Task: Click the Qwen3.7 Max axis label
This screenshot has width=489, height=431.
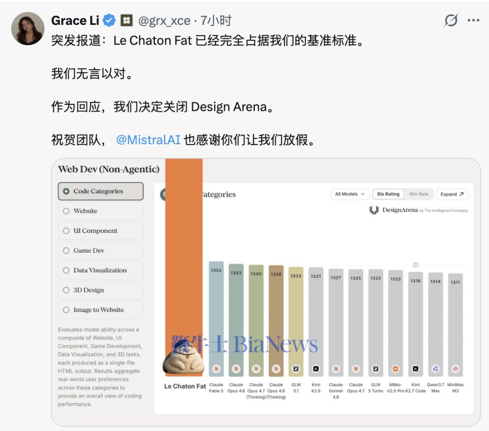Action: (436, 388)
